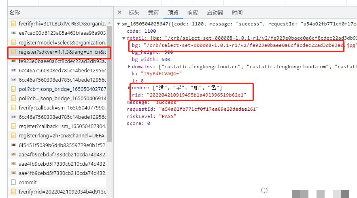
Task: Select register?sdkver=1.1.3&lang=zh-cn request
Action: point(57,52)
